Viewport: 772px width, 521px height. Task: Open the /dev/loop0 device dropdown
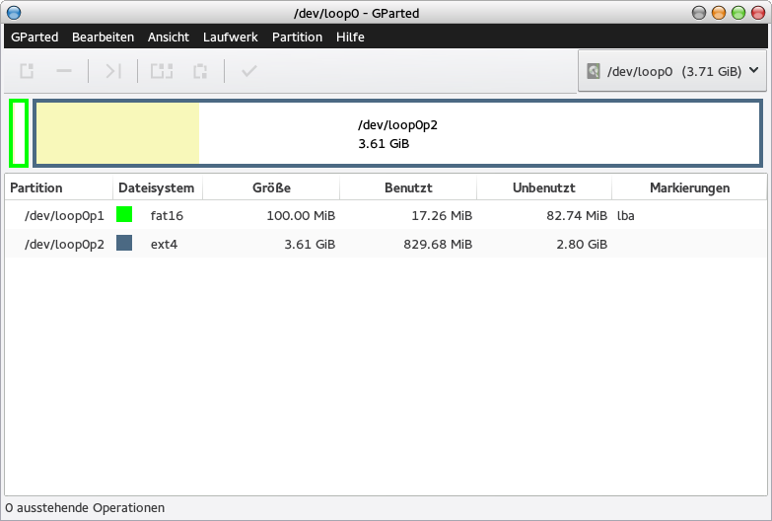click(672, 71)
